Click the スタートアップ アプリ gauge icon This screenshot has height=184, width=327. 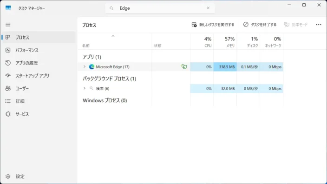(8, 76)
